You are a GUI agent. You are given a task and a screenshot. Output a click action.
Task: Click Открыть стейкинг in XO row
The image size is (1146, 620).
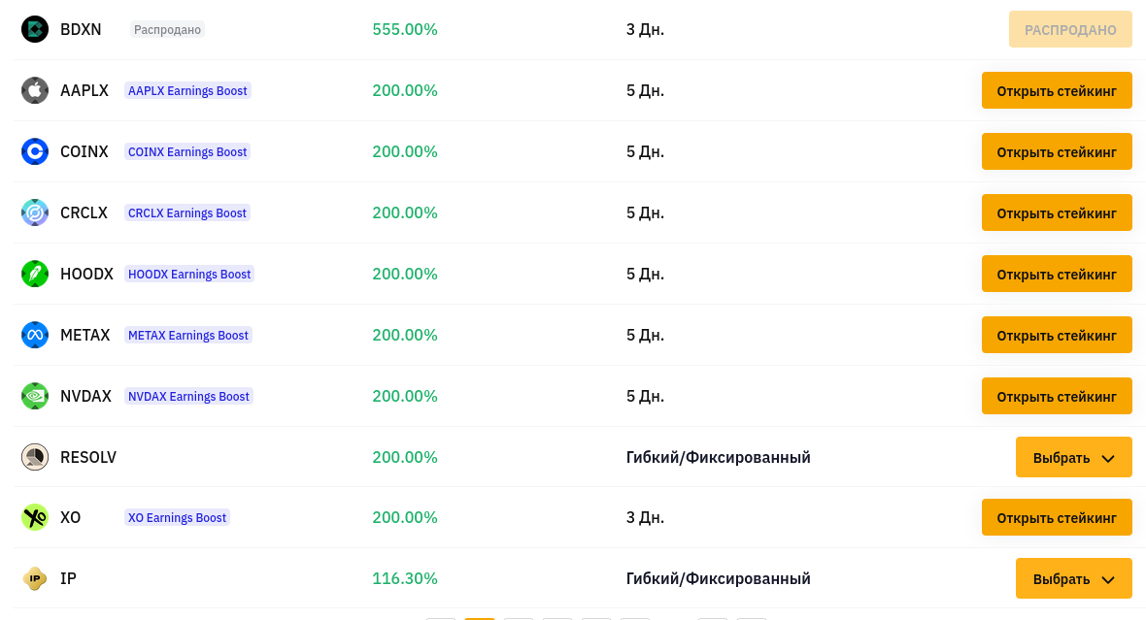tap(1057, 518)
